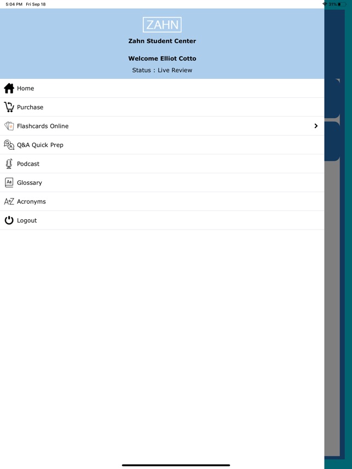The height and width of the screenshot is (469, 352).
Task: Tap the house icon next to Home
Action: (x=9, y=88)
